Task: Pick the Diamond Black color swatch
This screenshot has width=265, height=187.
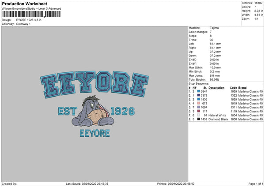Action: coord(199,119)
